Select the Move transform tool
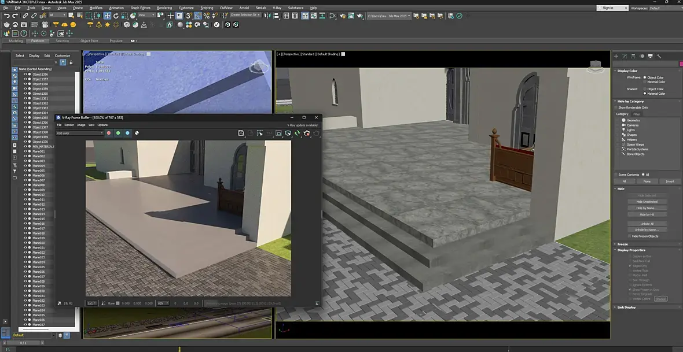The image size is (683, 352). 107,16
